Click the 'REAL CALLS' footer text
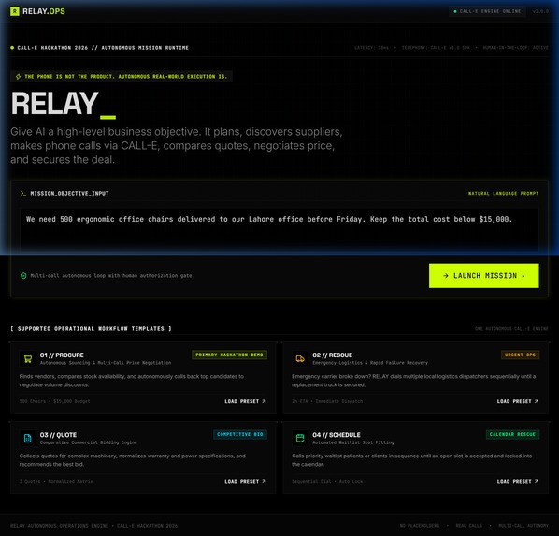 coord(469,526)
